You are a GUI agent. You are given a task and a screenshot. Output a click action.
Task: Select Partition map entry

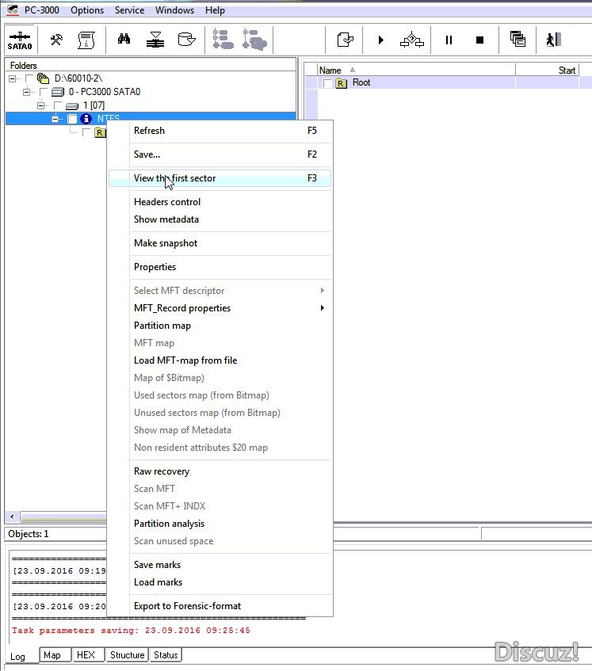[220, 326]
